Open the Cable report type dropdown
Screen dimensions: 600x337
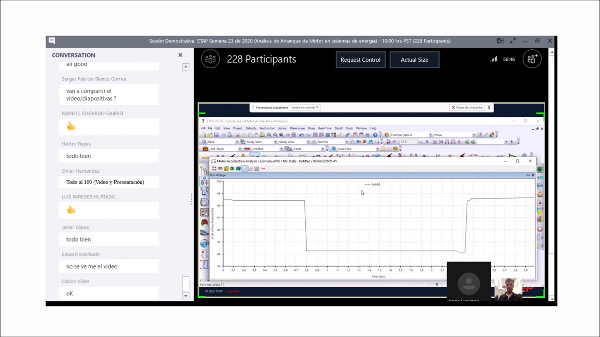323,149
